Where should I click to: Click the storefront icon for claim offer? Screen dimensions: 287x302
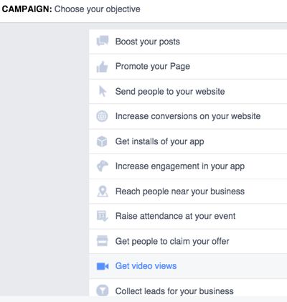[x=102, y=241]
